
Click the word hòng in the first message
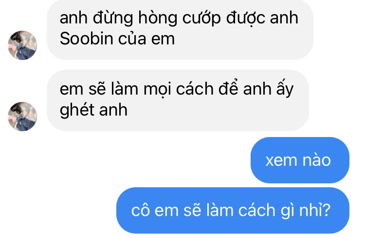158,18
